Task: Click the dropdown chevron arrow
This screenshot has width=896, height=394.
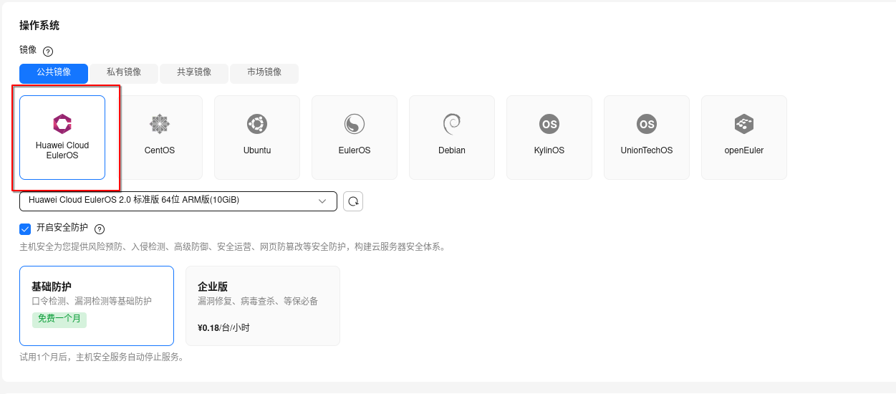Action: pyautogui.click(x=322, y=201)
